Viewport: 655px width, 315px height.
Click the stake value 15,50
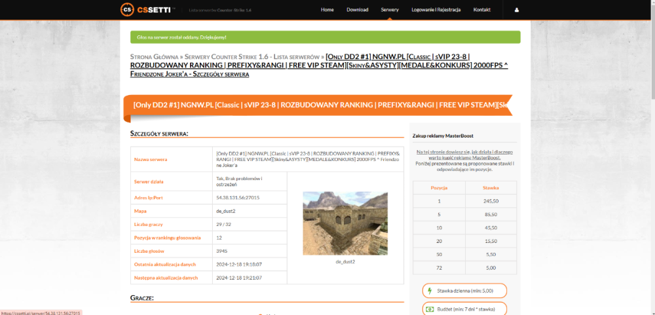(491, 241)
